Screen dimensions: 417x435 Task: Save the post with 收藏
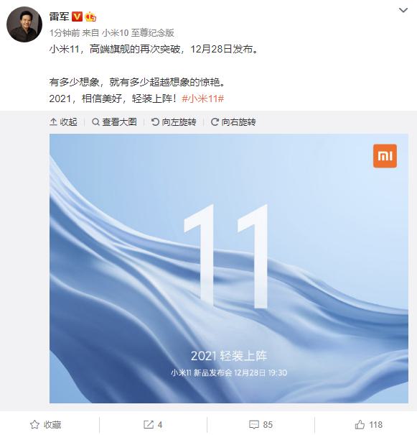click(x=45, y=424)
